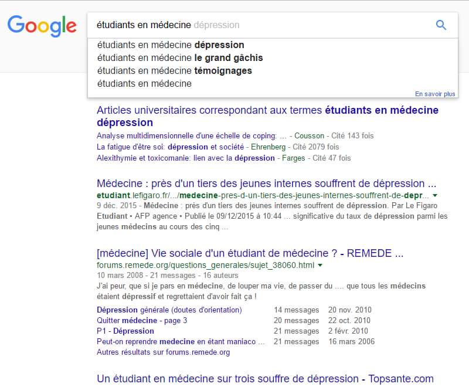Open result 'Médecine : près d'un tiers des jeunes internes'
The width and height of the screenshot is (469, 387).
[266, 184]
